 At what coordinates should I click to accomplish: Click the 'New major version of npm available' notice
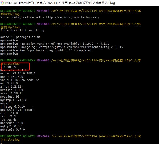pos(55,44)
